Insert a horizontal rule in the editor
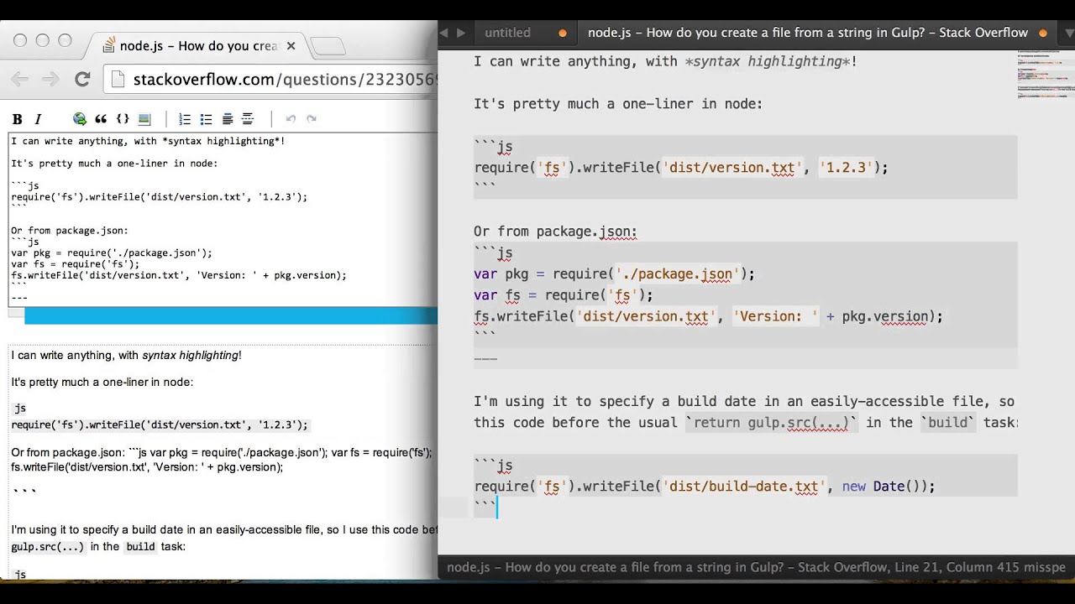 tap(248, 119)
